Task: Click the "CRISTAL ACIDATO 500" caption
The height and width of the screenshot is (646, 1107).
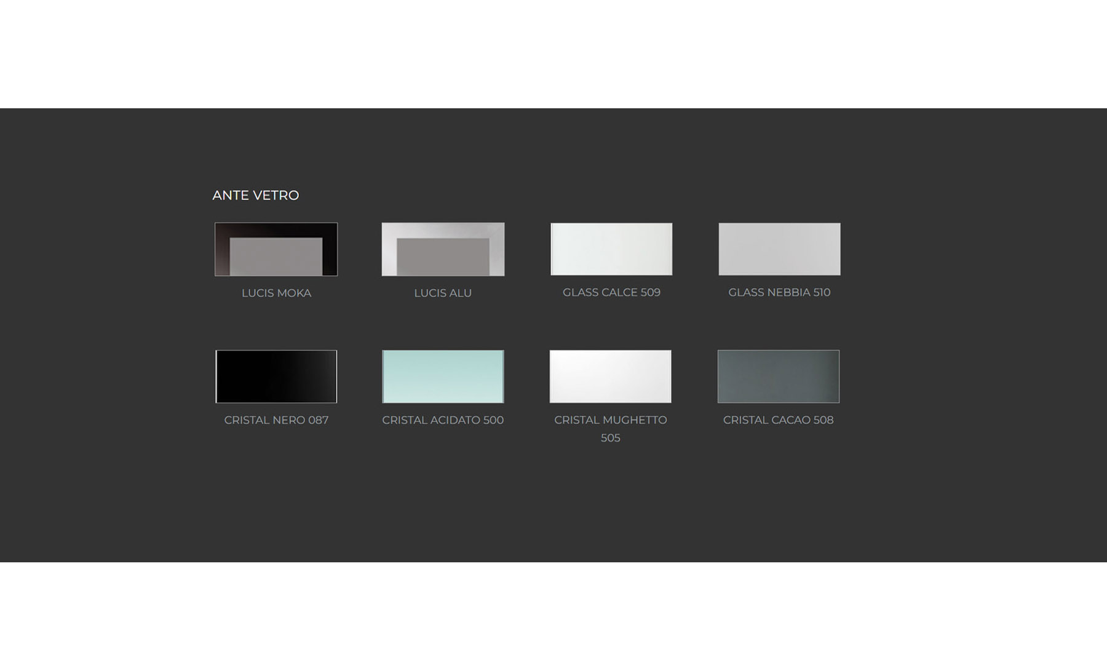Action: [443, 420]
